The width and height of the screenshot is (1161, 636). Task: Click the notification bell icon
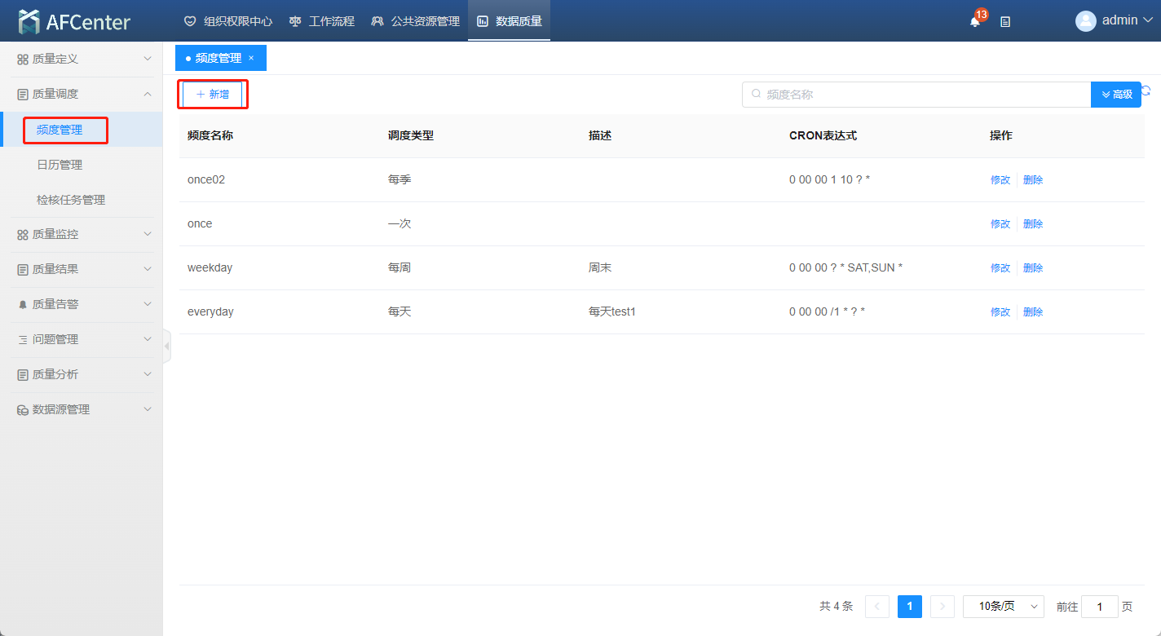[x=975, y=21]
